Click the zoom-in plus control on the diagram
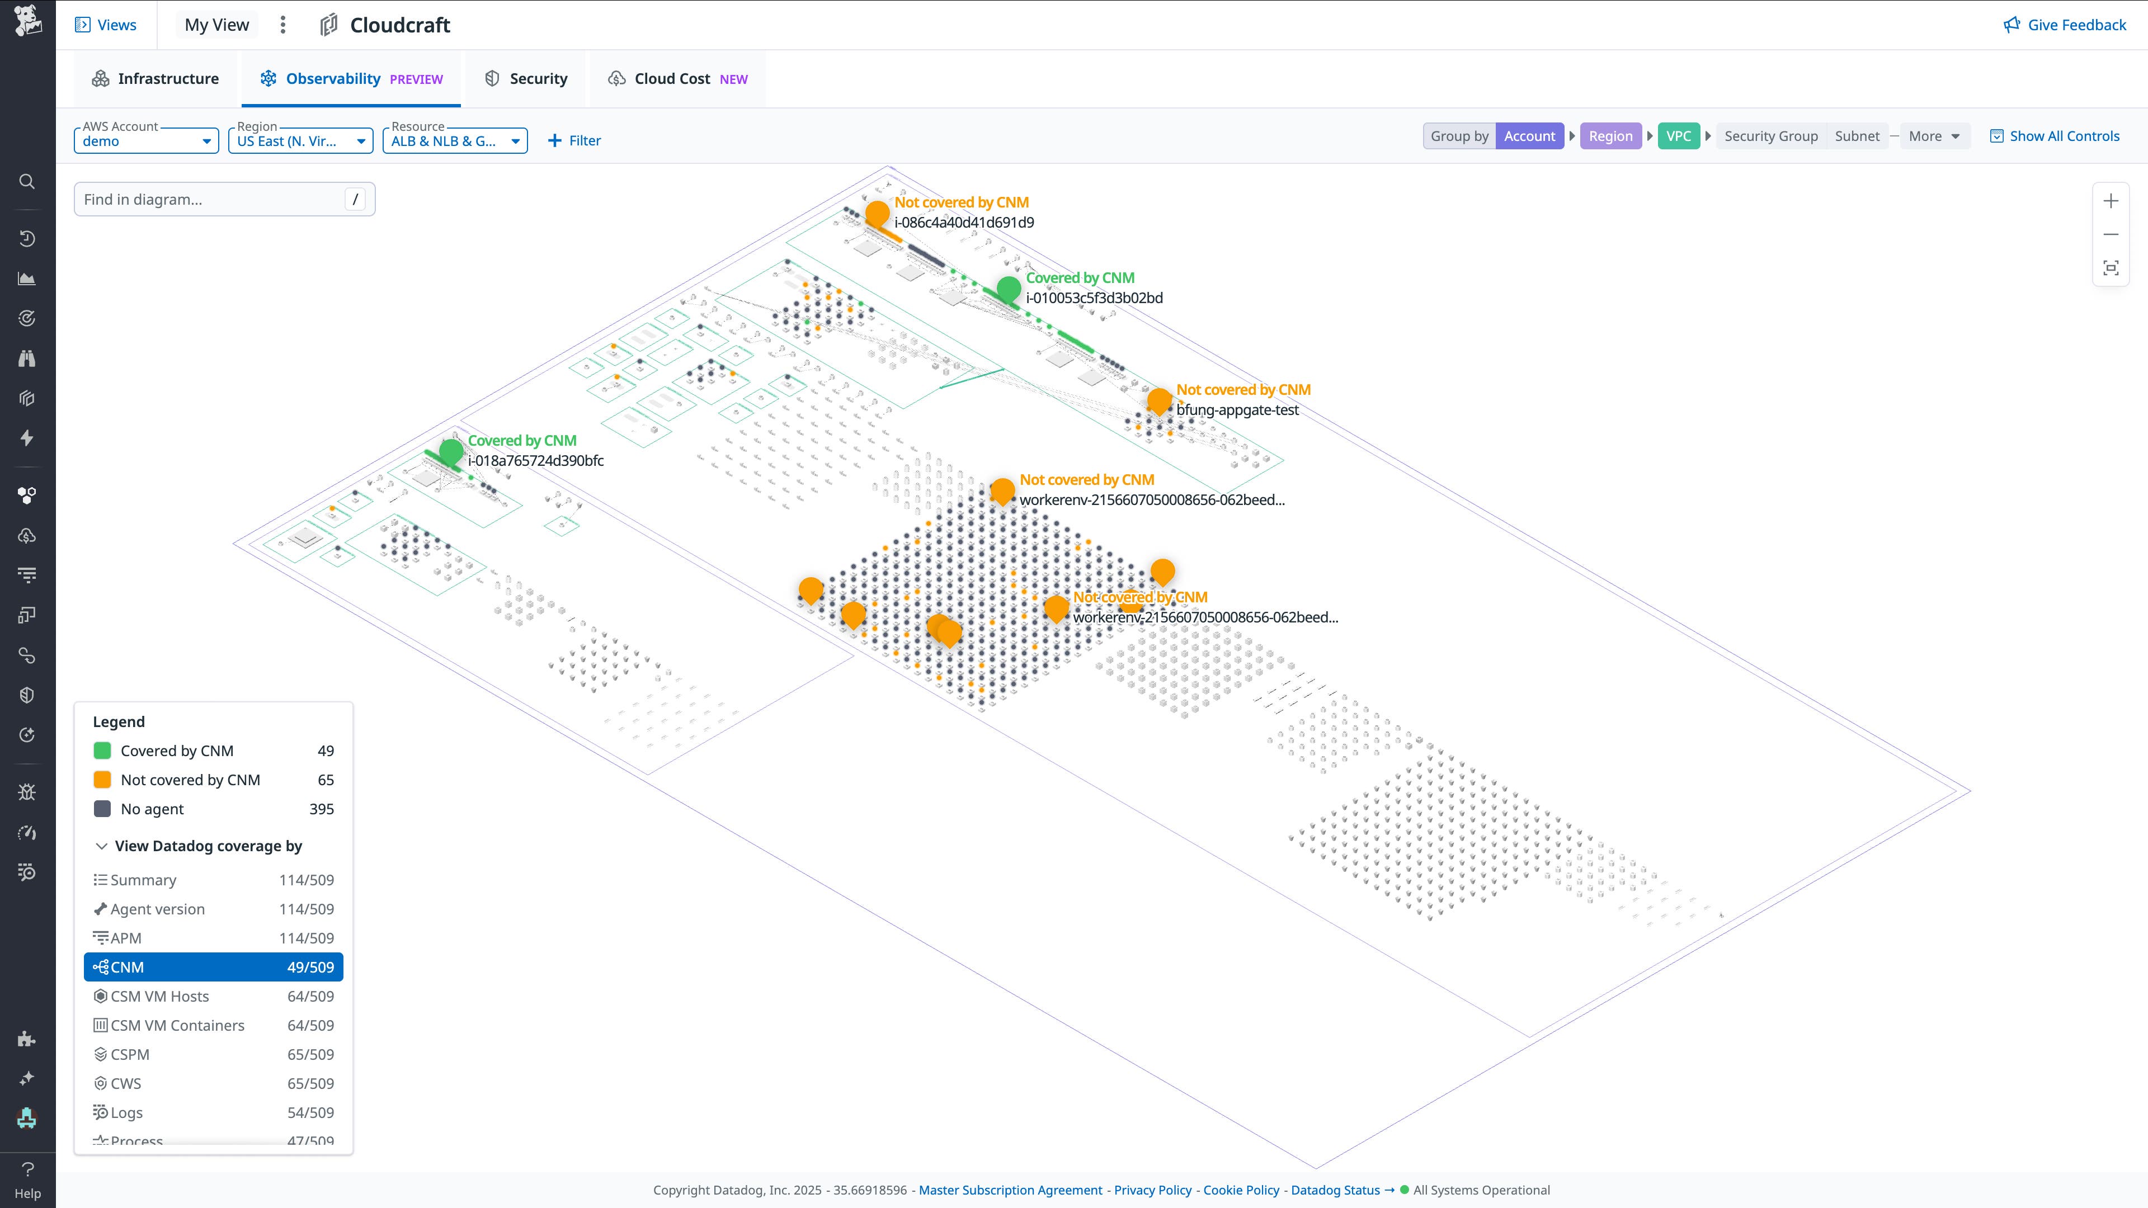 pos(2111,200)
